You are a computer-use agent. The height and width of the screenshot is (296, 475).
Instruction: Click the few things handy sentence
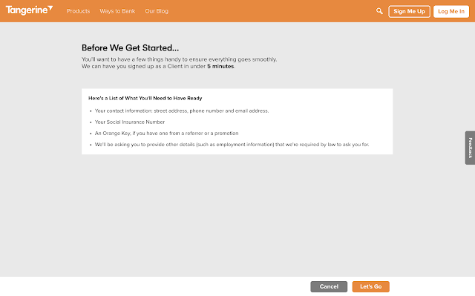[180, 59]
